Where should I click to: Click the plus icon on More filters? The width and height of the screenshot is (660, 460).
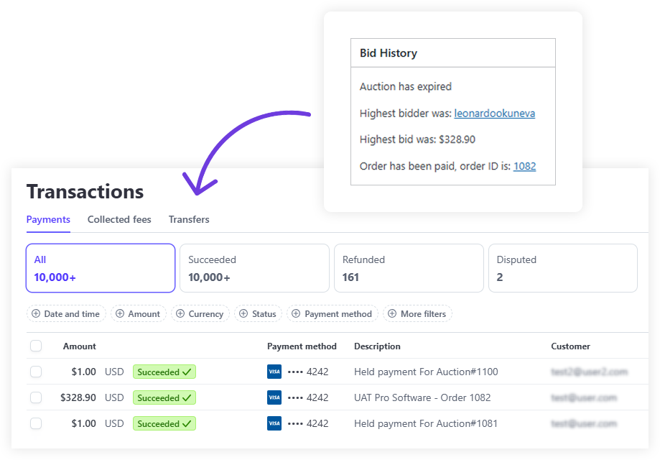click(x=392, y=313)
